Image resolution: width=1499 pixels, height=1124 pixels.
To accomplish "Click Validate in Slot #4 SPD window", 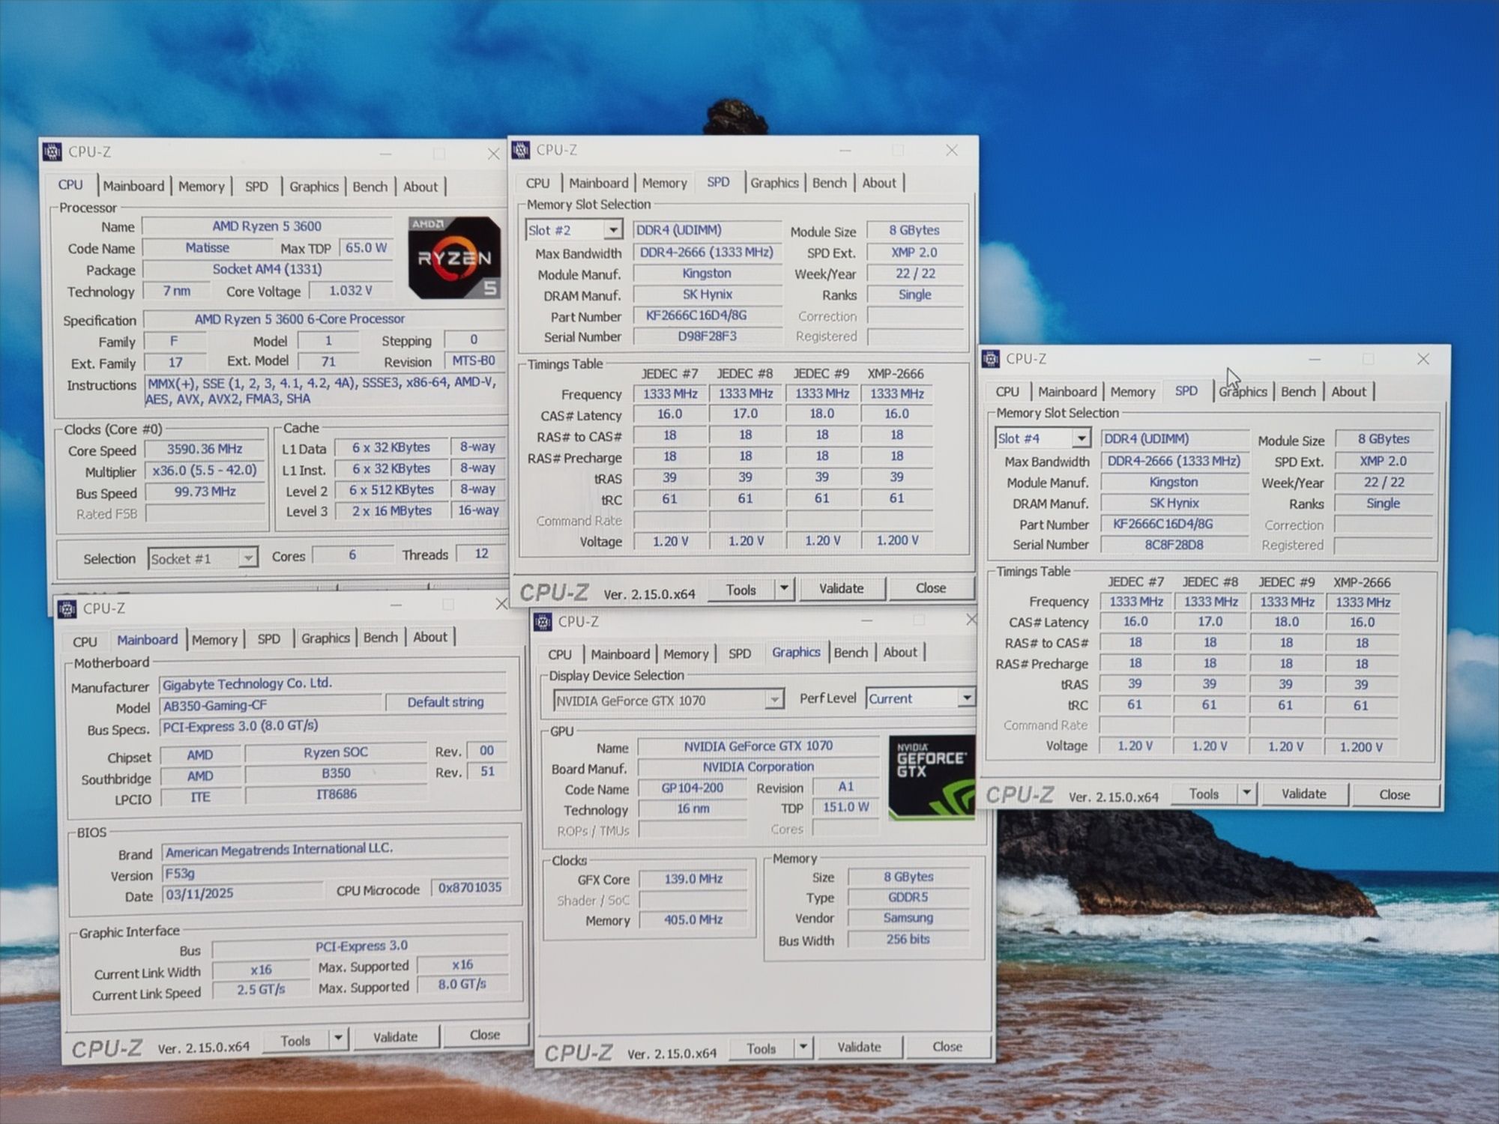I will click(x=1303, y=794).
